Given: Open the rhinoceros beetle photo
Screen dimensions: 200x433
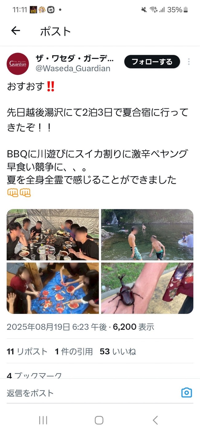Looking at the screenshot, I should [x=147, y=288].
